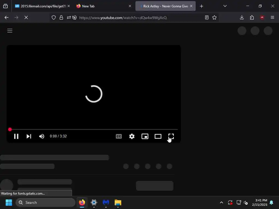View site security padlock information
Viewport: 279px width, 209px height.
[61, 17]
